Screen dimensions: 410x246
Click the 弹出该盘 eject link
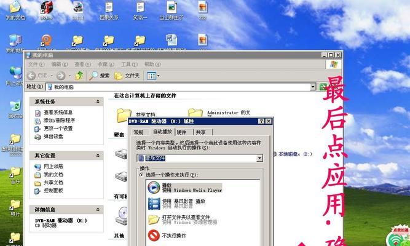[53, 137]
